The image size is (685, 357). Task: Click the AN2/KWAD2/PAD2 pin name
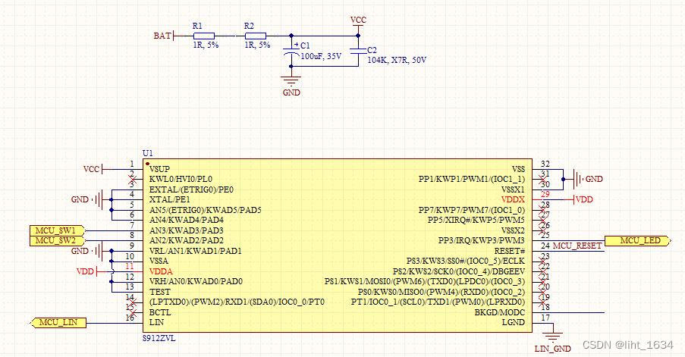point(186,240)
